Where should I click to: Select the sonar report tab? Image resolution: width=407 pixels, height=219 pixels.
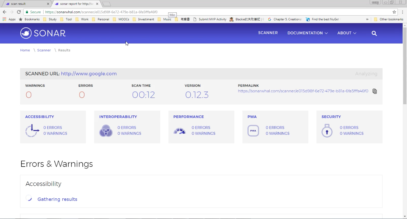coord(76,4)
